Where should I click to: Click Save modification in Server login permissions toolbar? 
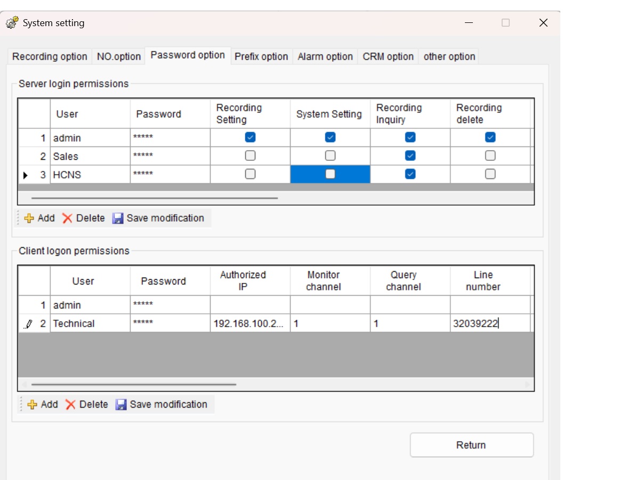tap(165, 218)
